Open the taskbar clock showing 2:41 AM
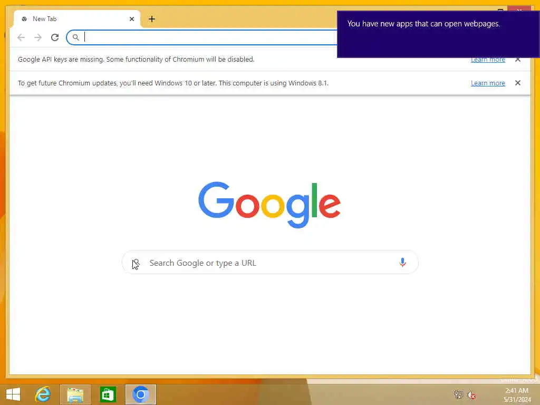The height and width of the screenshot is (405, 540). (517, 395)
